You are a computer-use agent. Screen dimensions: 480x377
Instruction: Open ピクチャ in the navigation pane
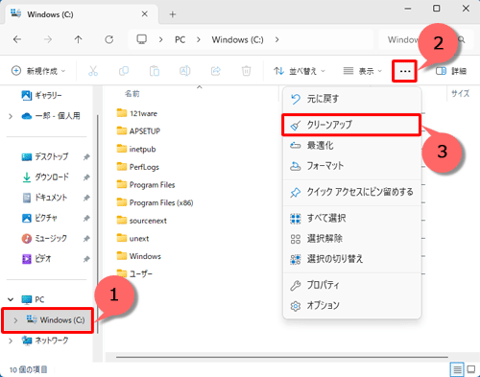tap(39, 218)
